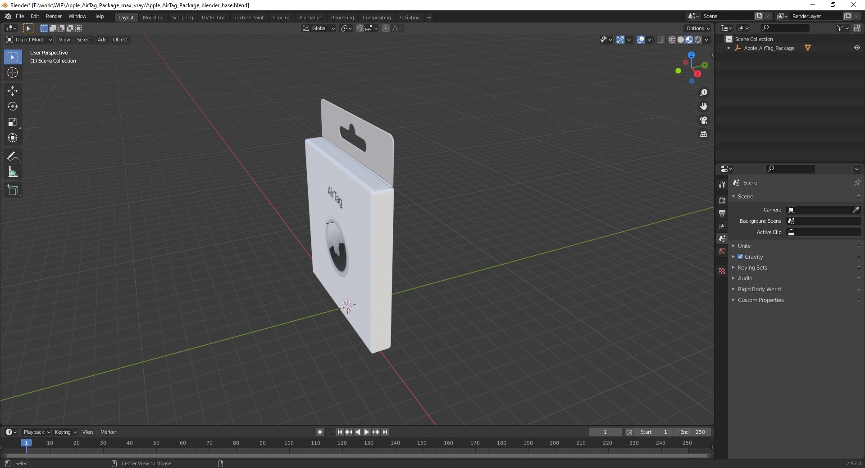Toggle snapping magnet in header
This screenshot has height=468, width=865.
point(360,28)
